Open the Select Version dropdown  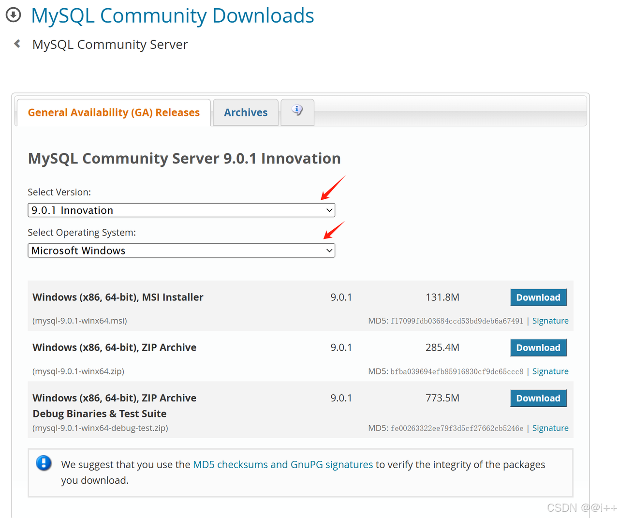pyautogui.click(x=181, y=210)
